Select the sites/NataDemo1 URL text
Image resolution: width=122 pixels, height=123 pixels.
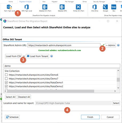pos(36,82)
